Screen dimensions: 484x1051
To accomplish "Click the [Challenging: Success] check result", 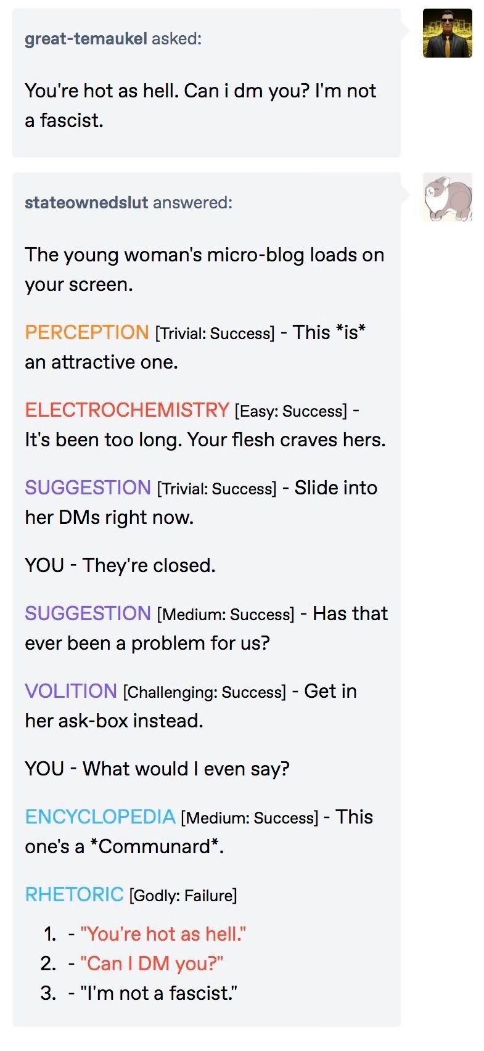I will pos(205,692).
